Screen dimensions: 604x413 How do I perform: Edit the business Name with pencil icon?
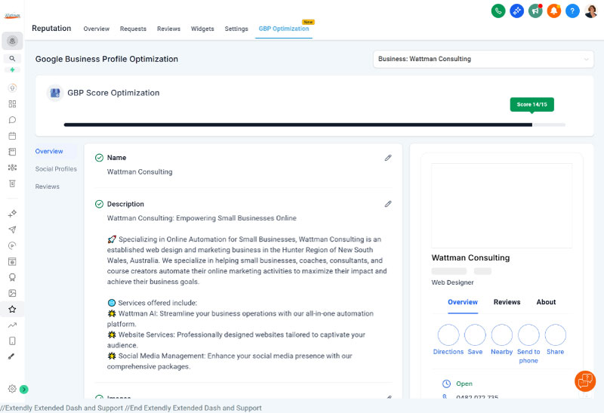(x=388, y=158)
